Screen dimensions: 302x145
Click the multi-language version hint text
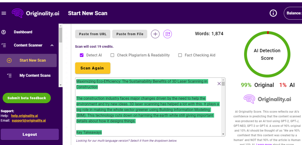[127, 140]
